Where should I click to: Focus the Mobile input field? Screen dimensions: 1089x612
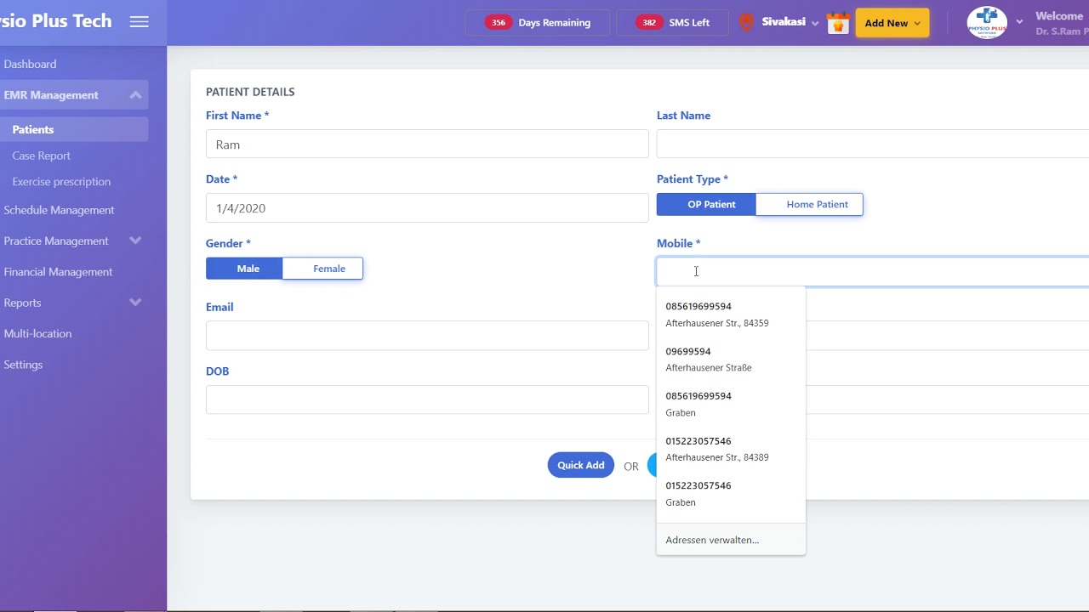[872, 272]
